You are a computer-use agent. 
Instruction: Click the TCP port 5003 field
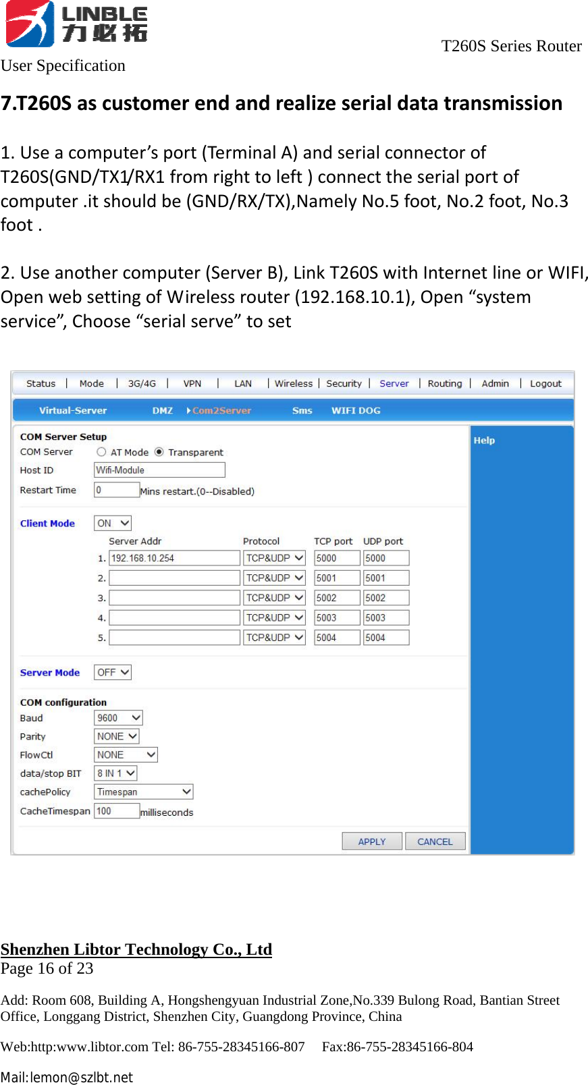pos(337,617)
